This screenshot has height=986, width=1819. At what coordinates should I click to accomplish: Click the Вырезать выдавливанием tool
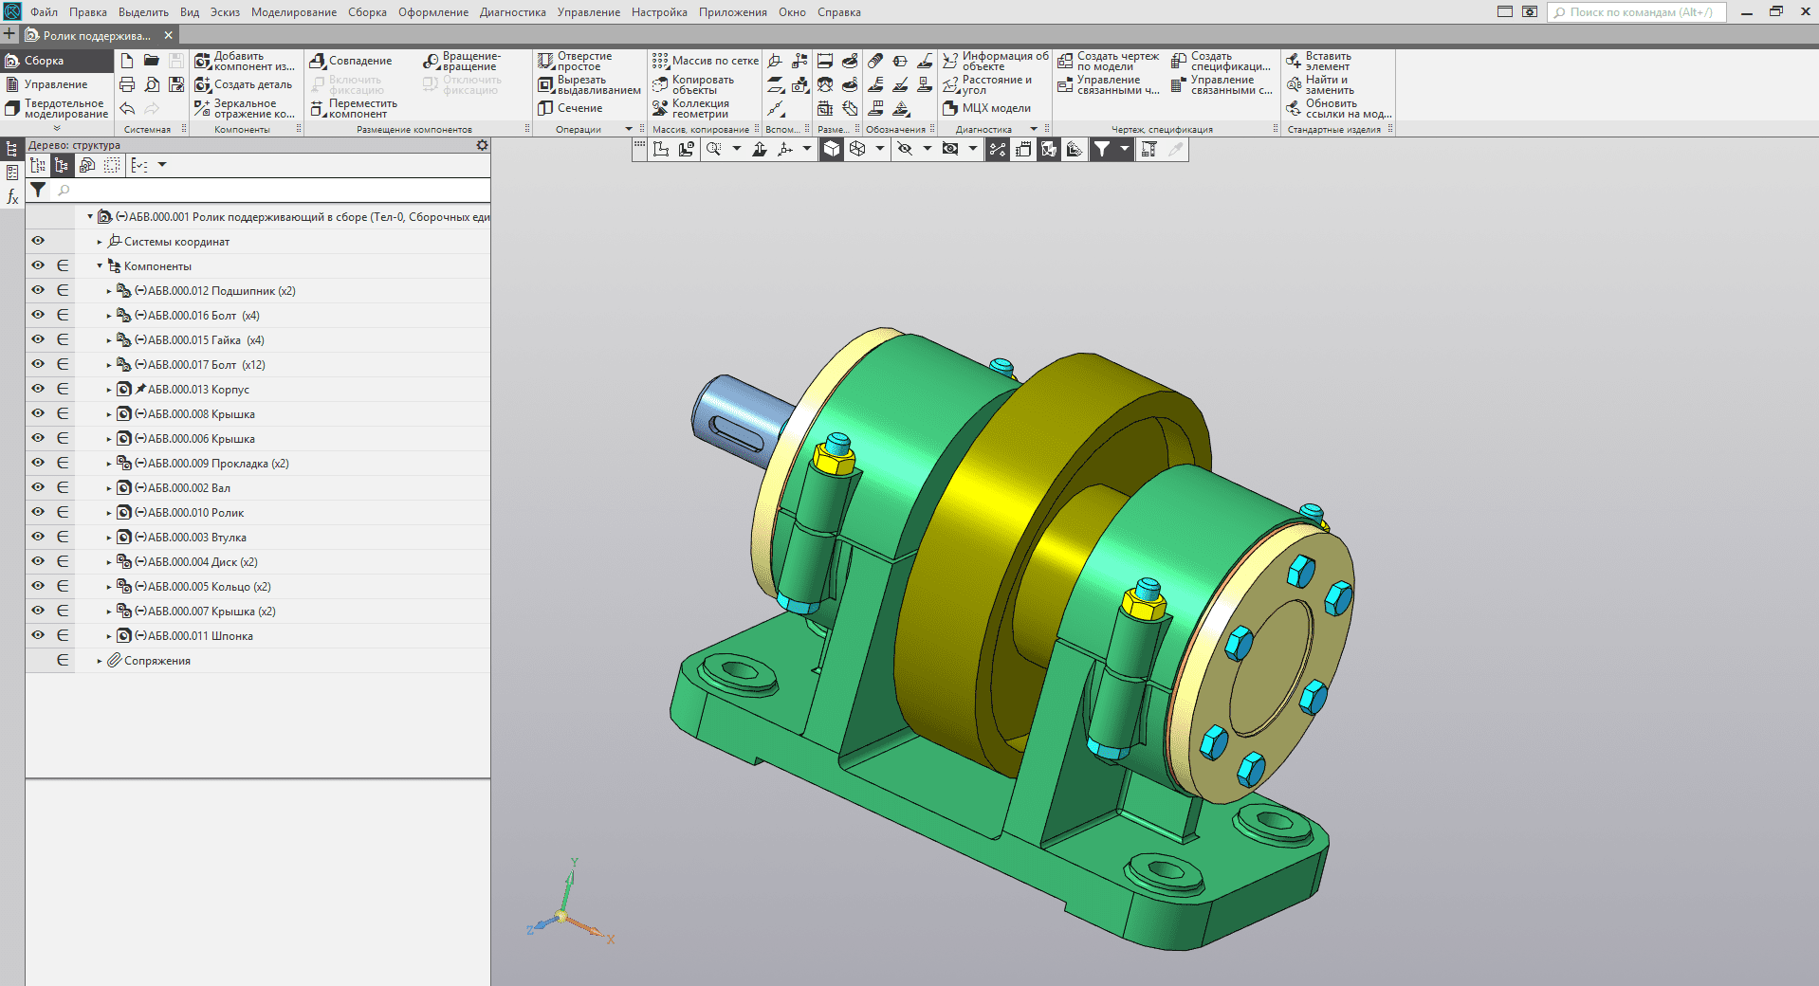coord(589,84)
